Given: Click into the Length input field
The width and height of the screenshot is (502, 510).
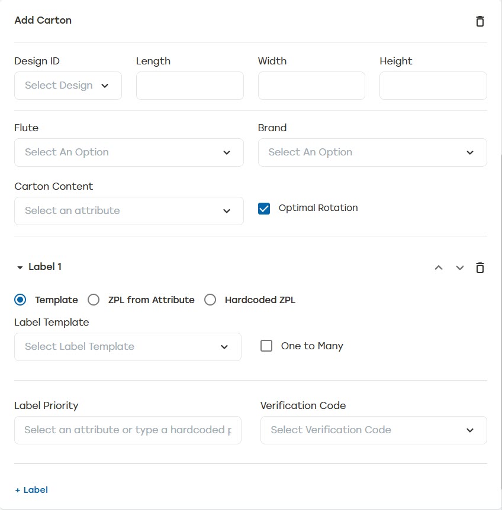Looking at the screenshot, I should [x=189, y=86].
